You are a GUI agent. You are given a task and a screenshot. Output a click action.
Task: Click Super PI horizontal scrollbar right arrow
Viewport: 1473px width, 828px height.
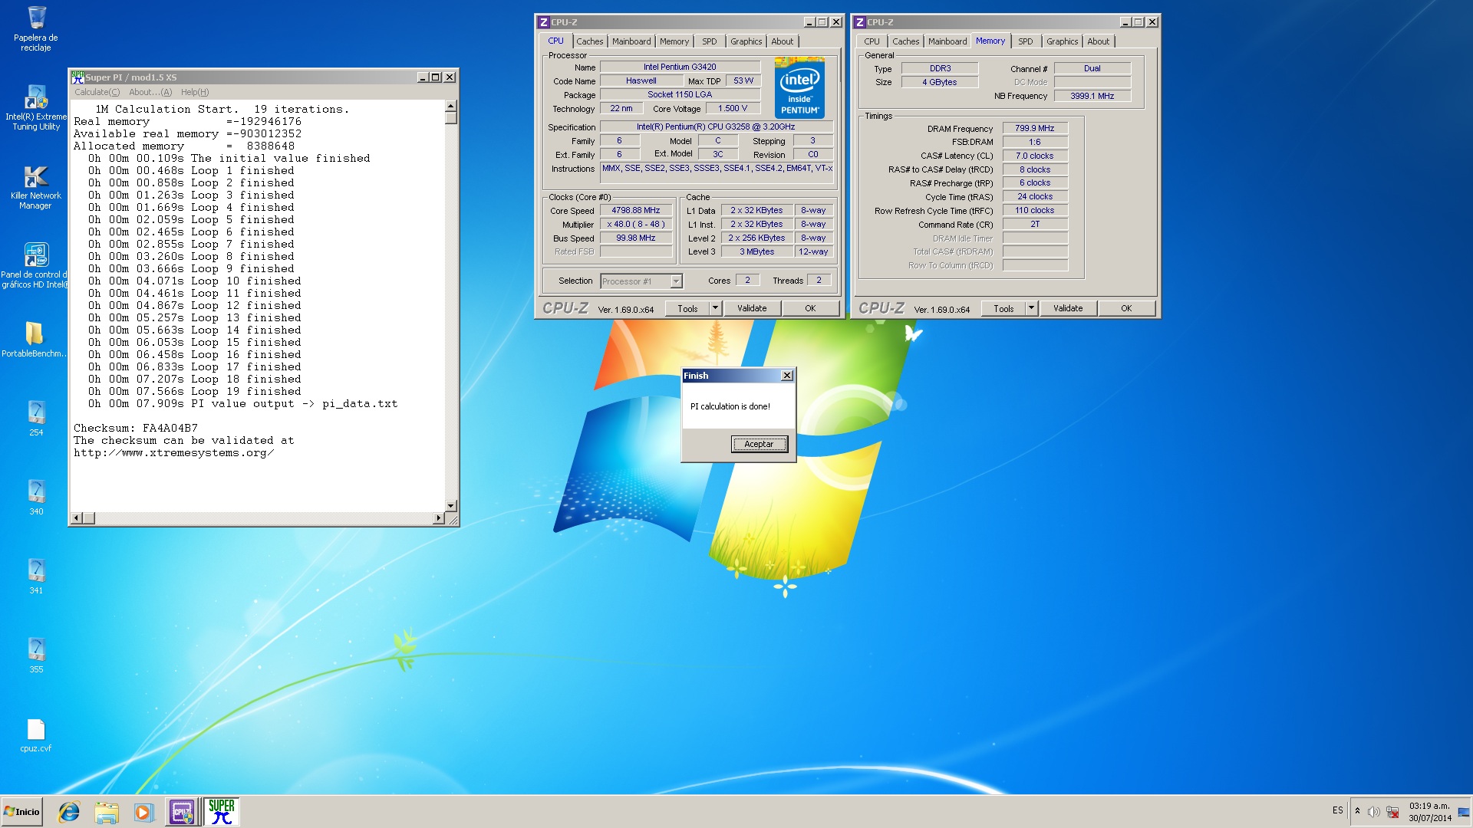coord(439,518)
